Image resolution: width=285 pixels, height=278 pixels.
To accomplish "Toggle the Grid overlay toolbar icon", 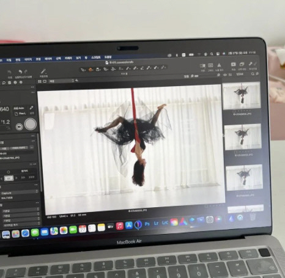I will (210, 65).
